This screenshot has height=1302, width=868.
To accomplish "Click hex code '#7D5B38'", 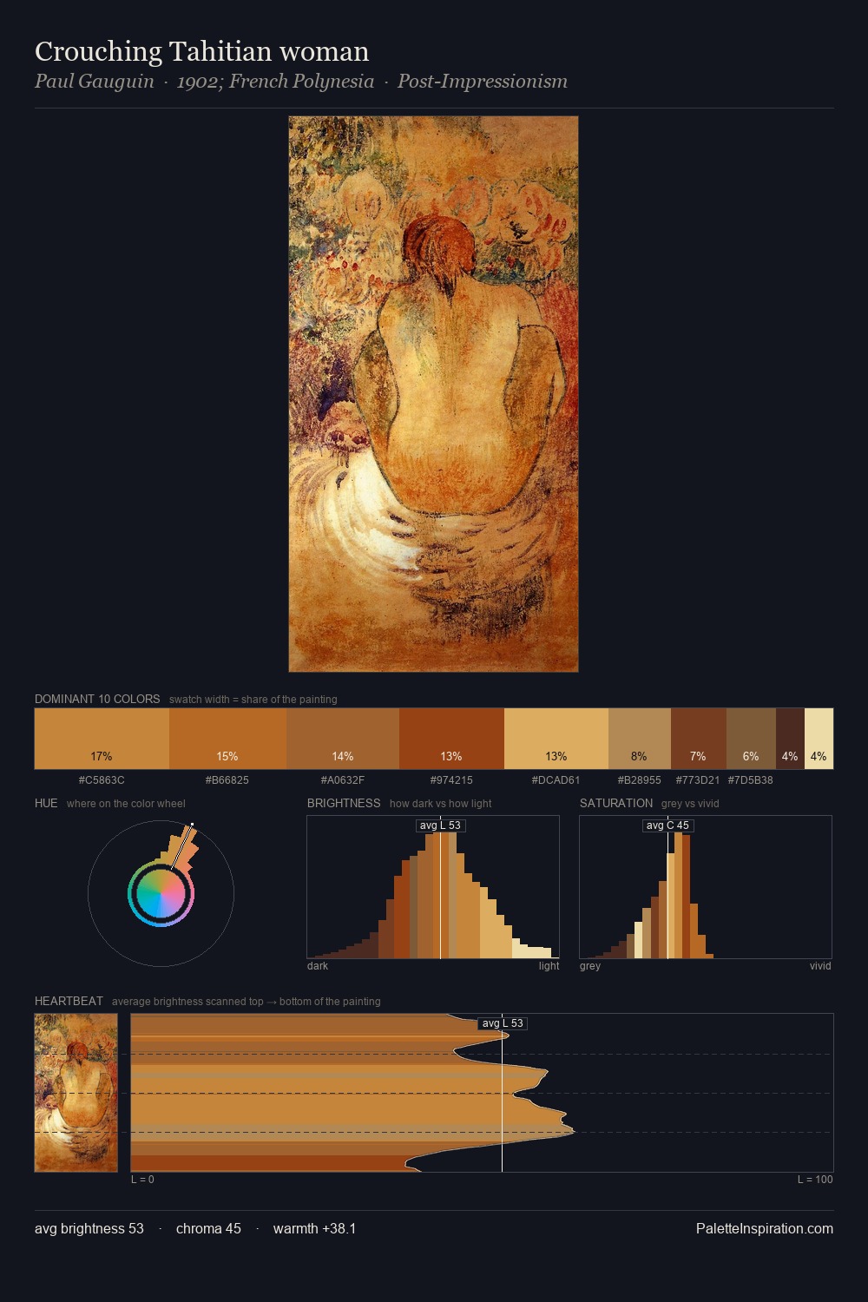I will click(x=751, y=779).
